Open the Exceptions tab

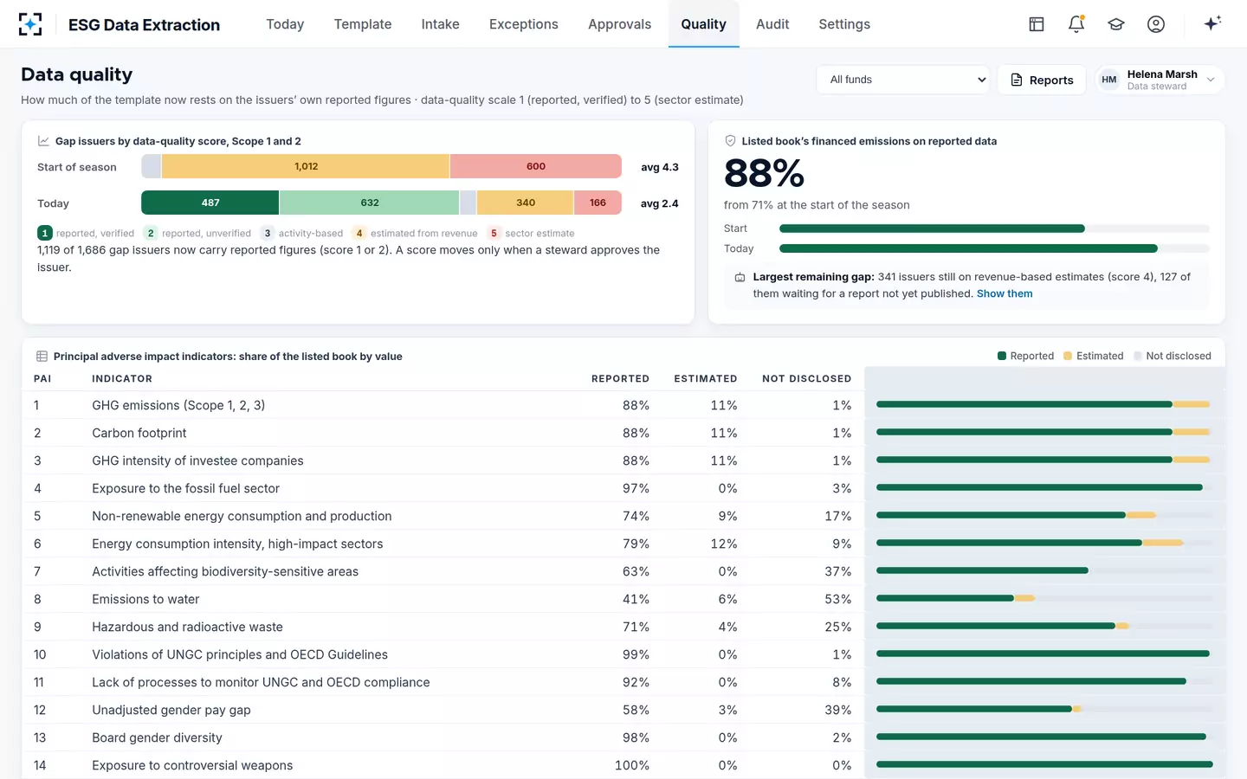click(x=523, y=24)
